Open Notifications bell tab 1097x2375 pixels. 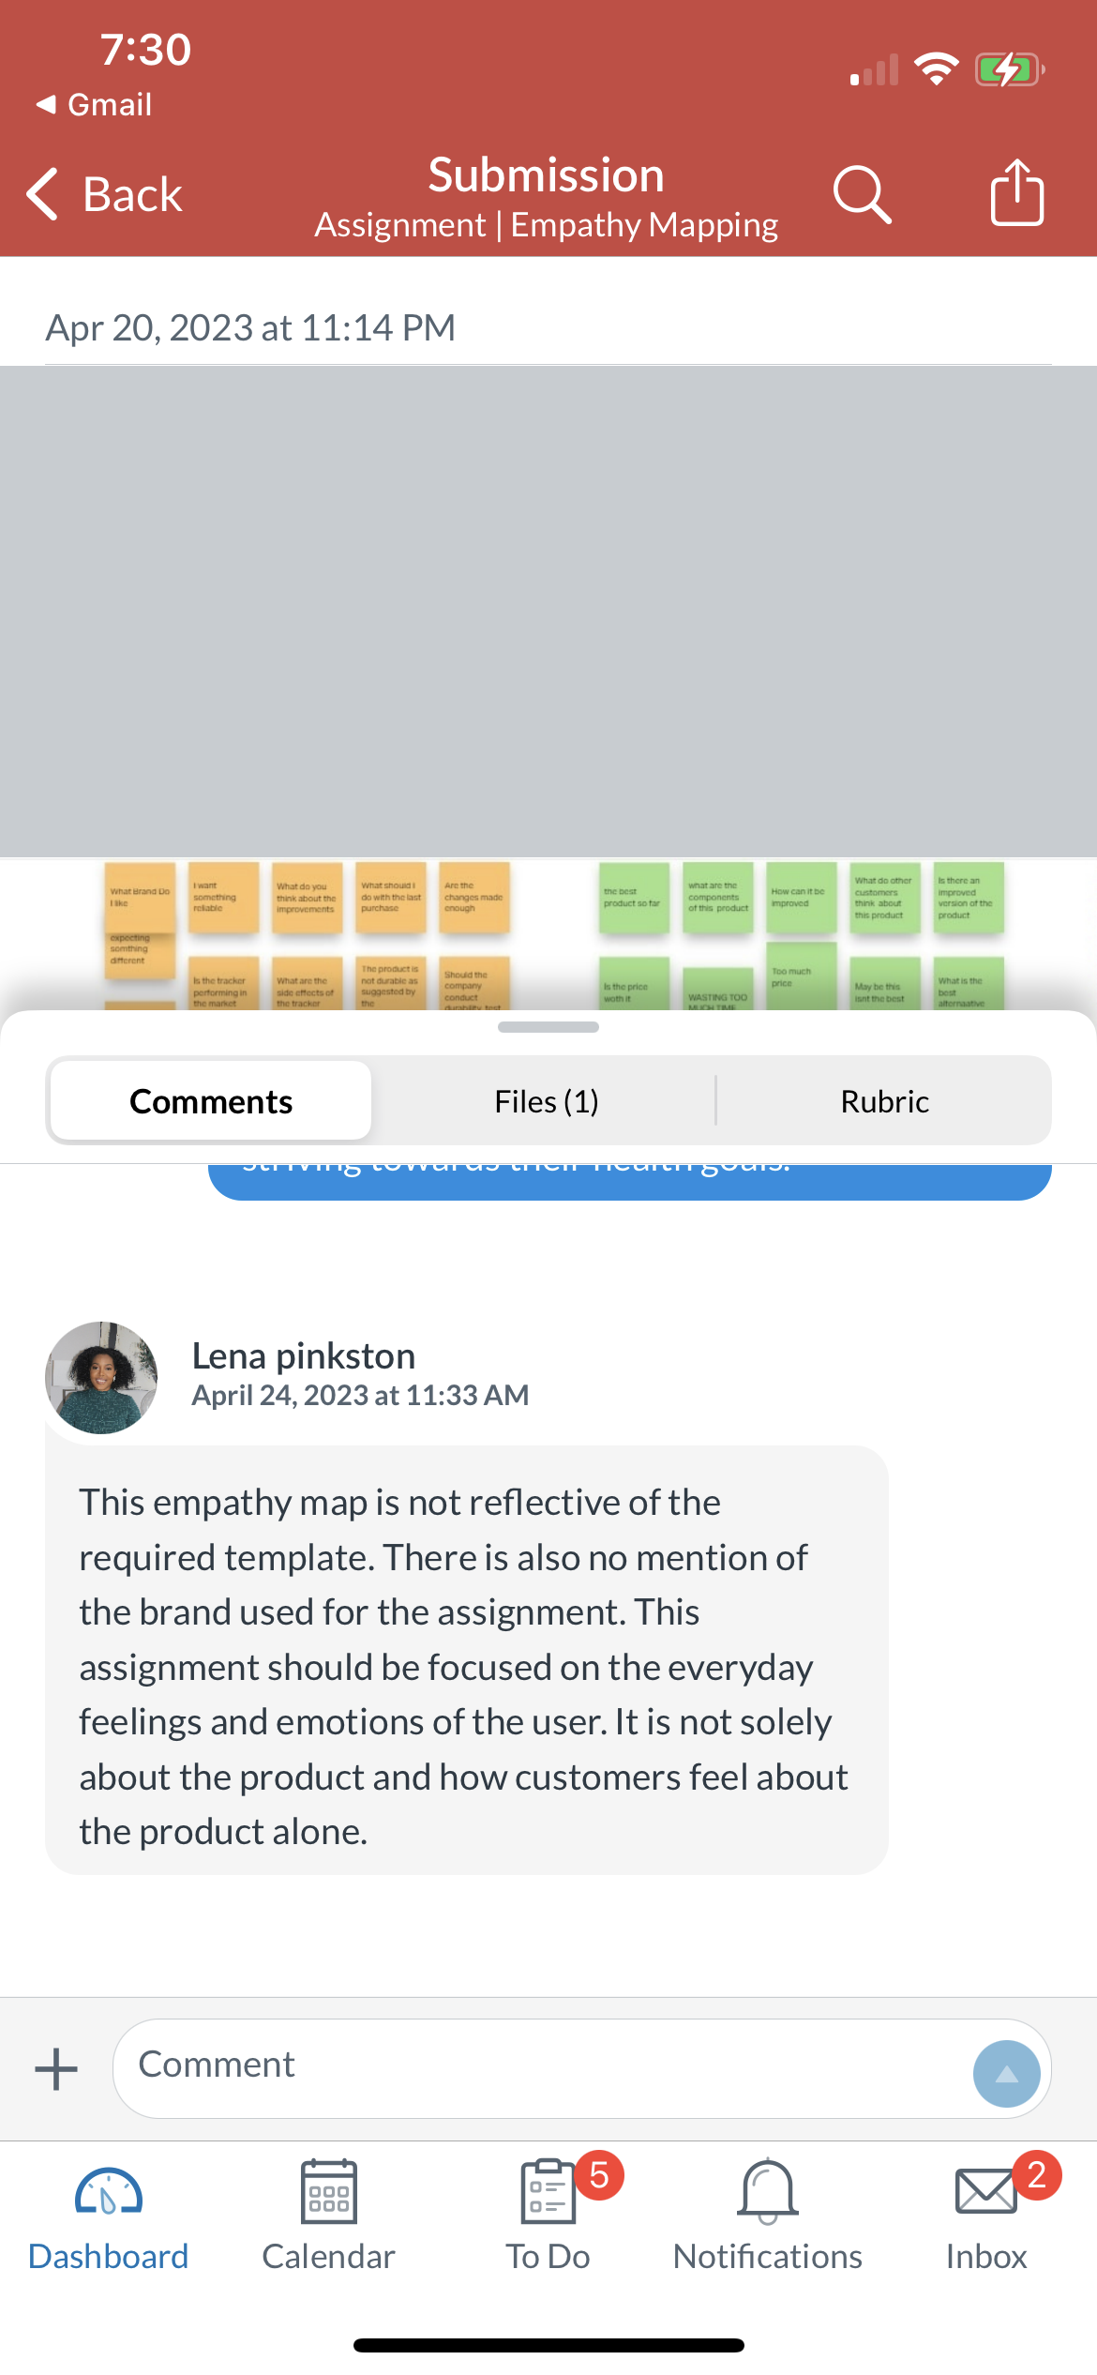(x=767, y=2215)
